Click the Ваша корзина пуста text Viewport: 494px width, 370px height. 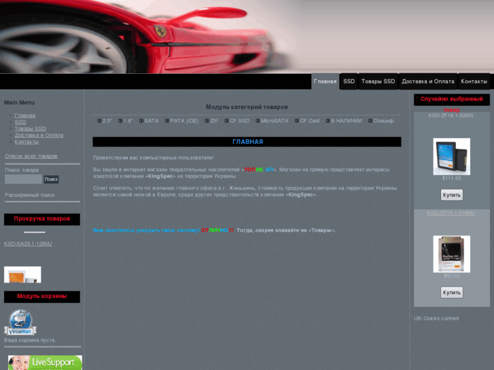pos(30,340)
